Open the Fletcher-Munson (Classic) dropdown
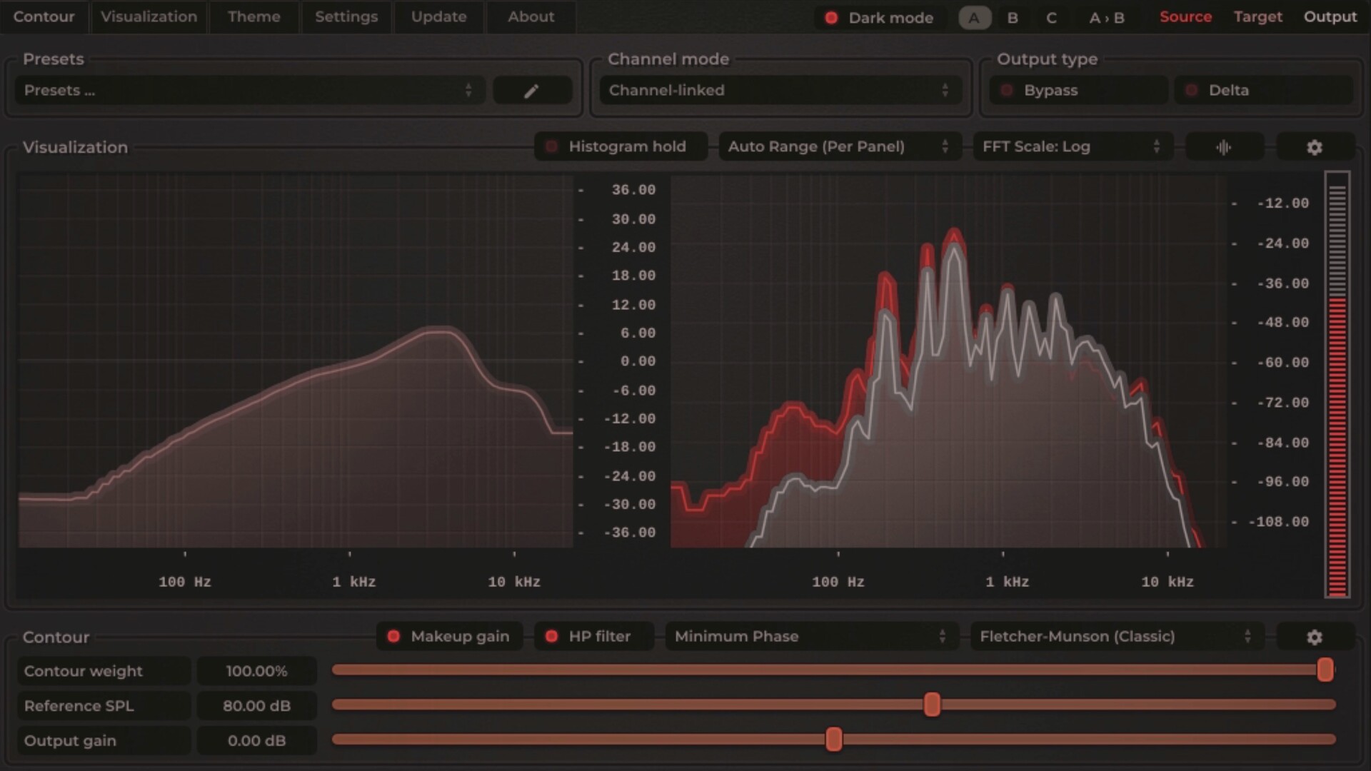The height and width of the screenshot is (771, 1371). pyautogui.click(x=1117, y=637)
